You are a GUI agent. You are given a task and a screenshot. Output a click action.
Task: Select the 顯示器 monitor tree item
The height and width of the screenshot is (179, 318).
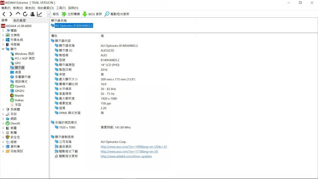tap(17, 68)
